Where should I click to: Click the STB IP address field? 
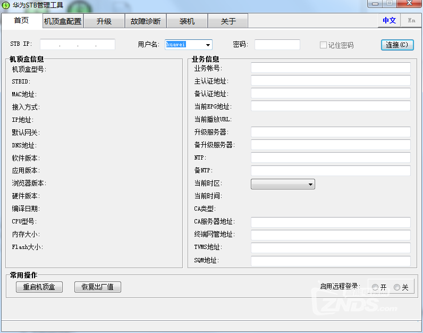pyautogui.click(x=78, y=45)
